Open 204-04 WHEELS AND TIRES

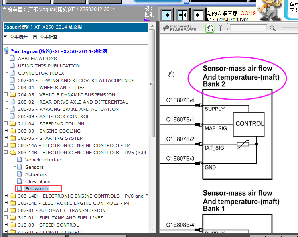(x=52, y=88)
